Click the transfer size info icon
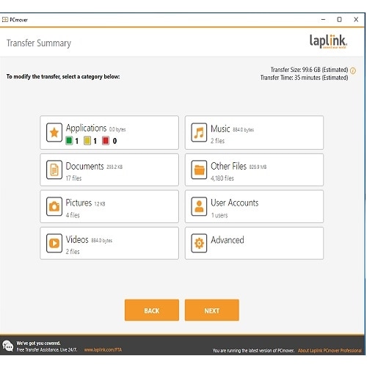 pos(353,70)
